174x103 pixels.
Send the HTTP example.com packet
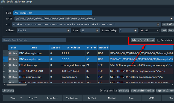pyautogui.click(x=13, y=77)
